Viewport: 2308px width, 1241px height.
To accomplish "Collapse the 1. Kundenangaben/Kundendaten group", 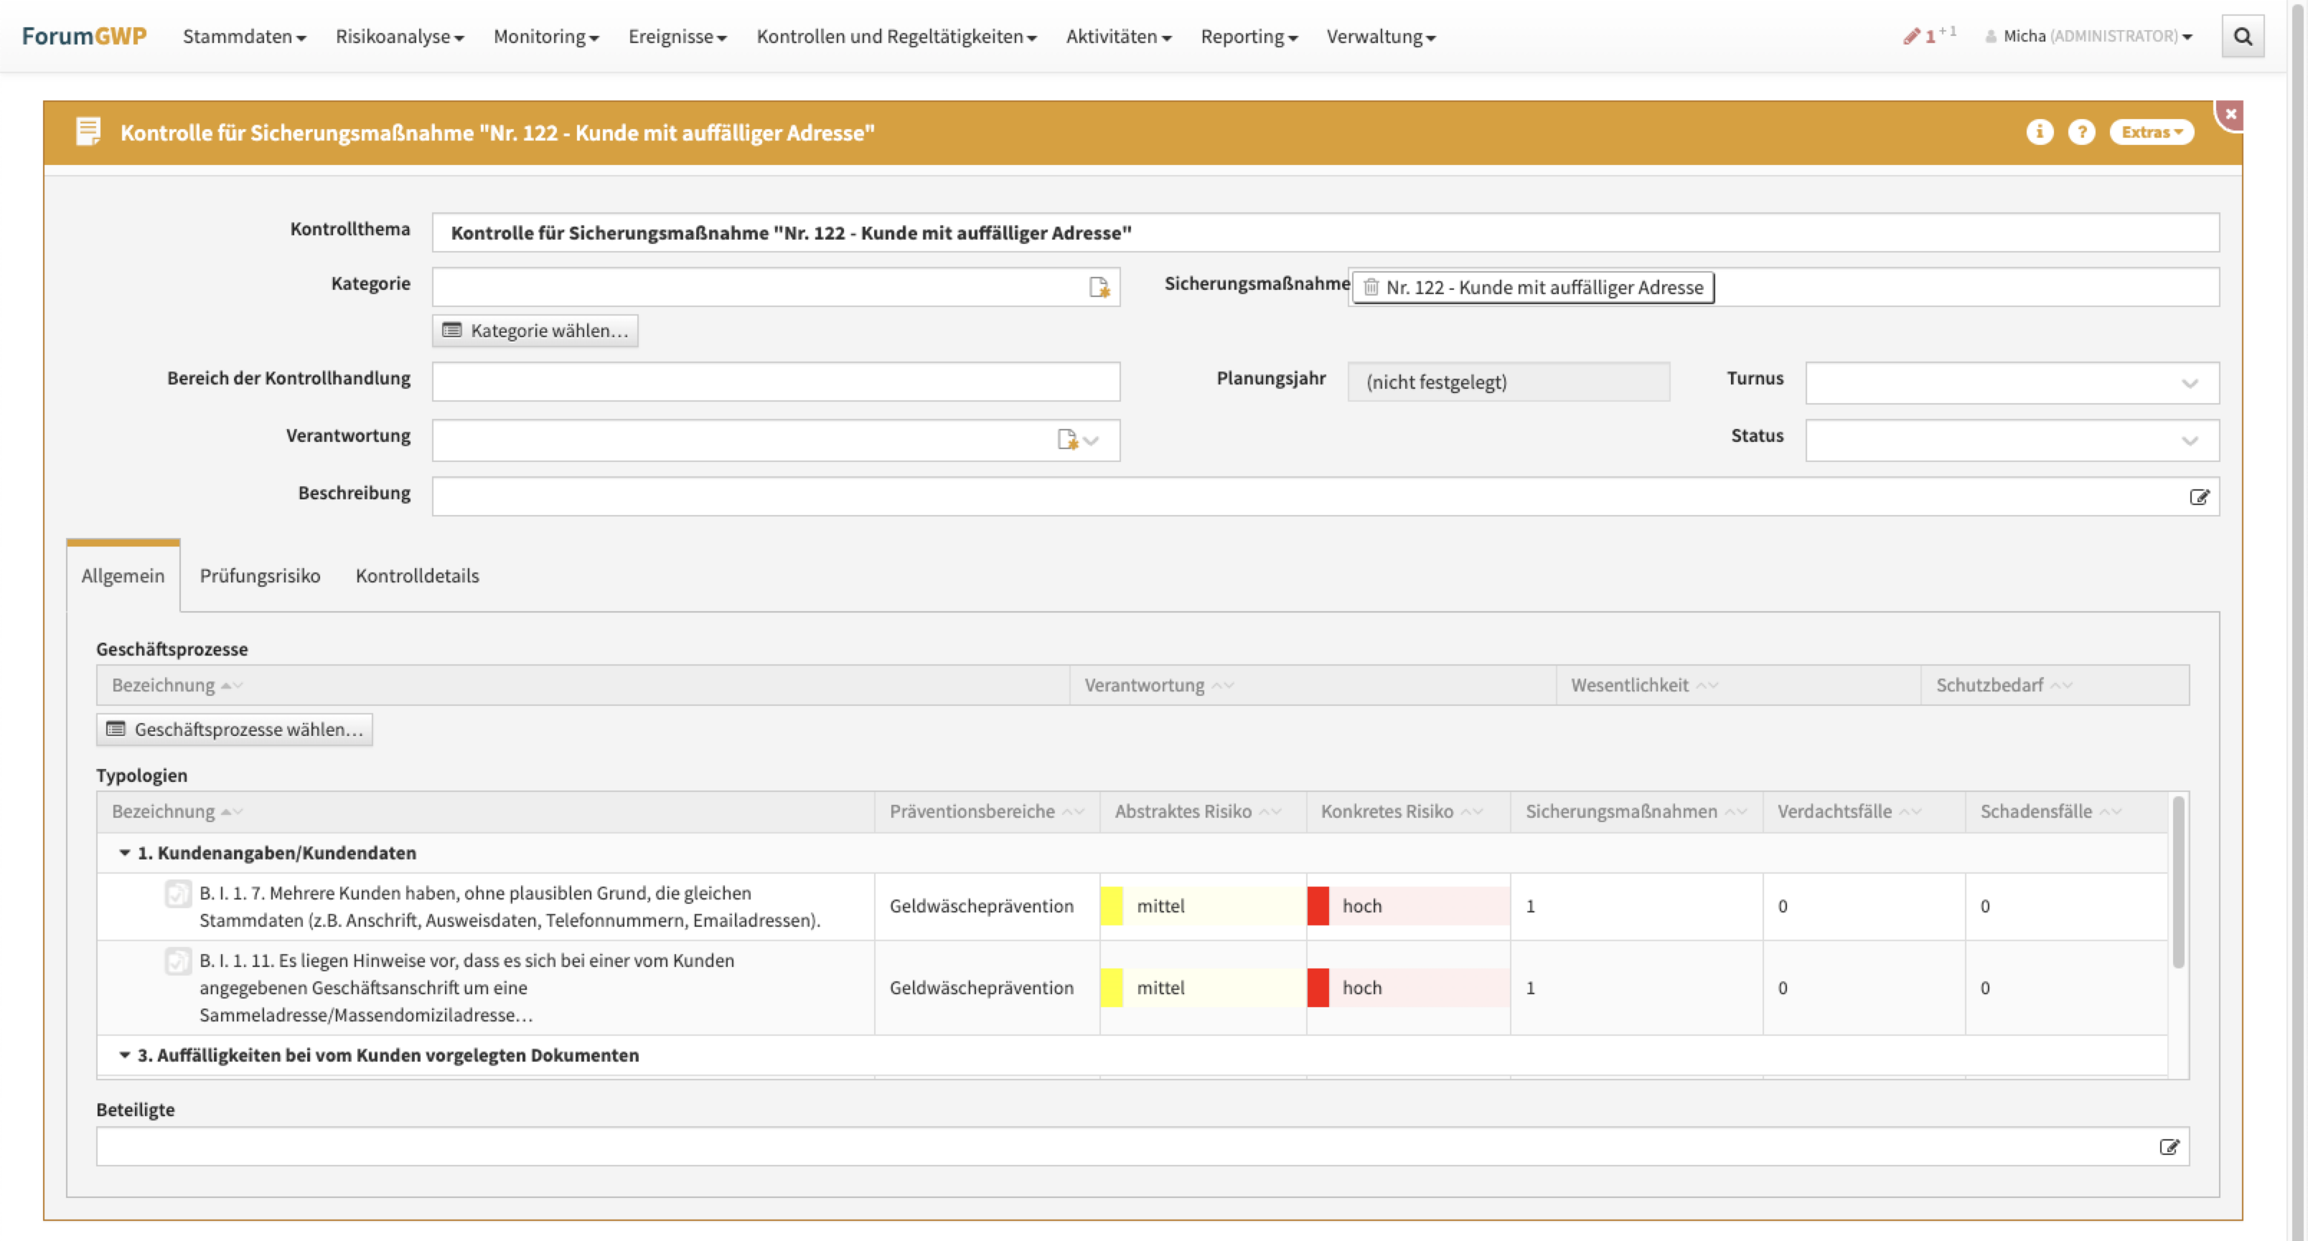I will tap(125, 852).
